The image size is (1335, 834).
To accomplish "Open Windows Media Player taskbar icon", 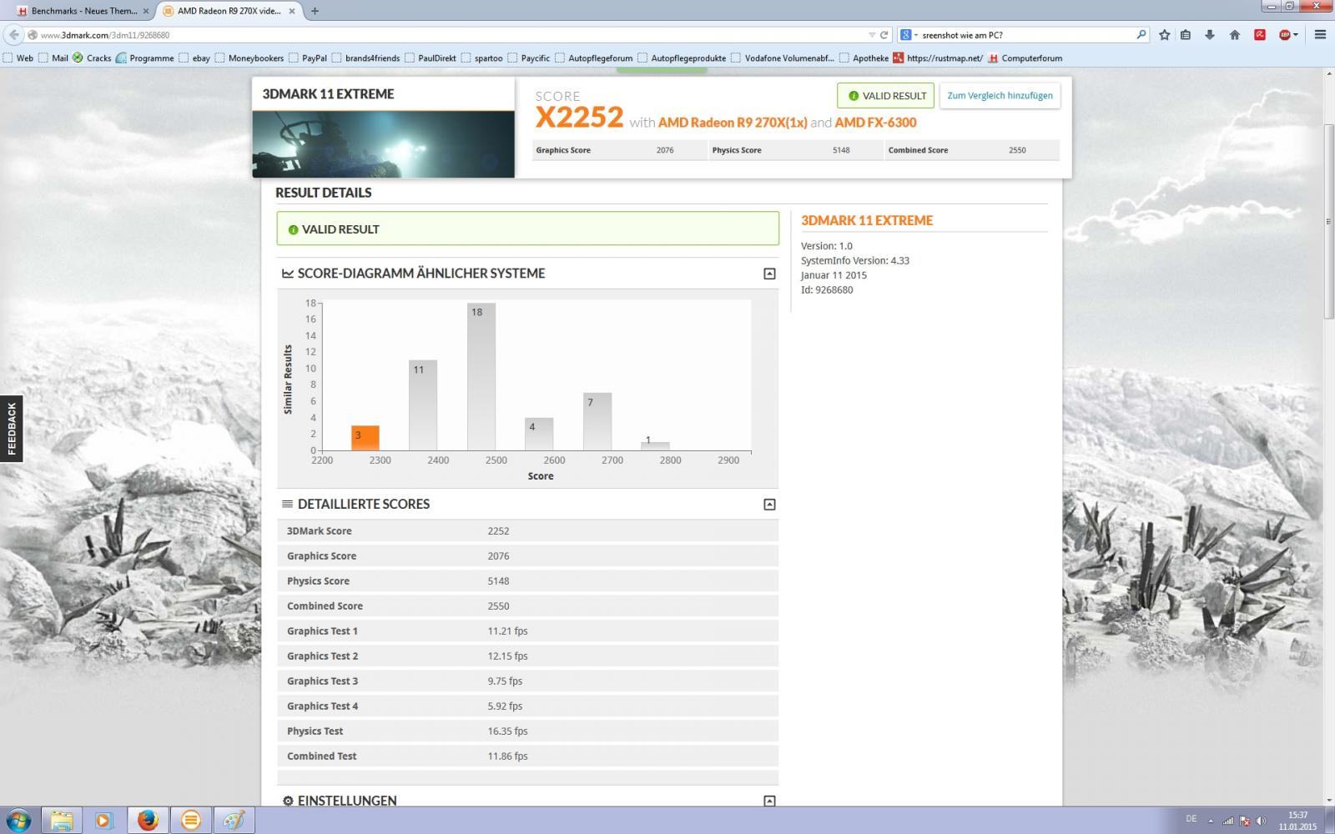I will [x=104, y=821].
